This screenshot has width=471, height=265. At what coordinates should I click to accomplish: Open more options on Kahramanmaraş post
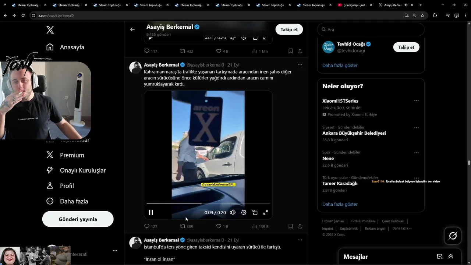click(300, 65)
